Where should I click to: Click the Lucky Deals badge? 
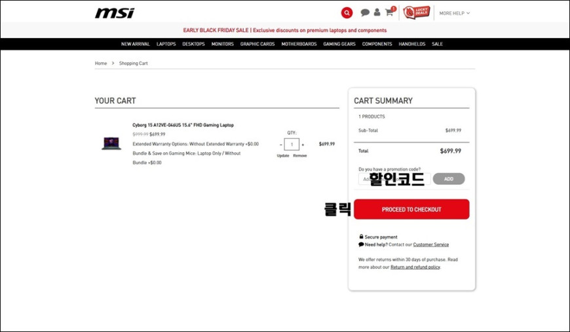coord(417,12)
